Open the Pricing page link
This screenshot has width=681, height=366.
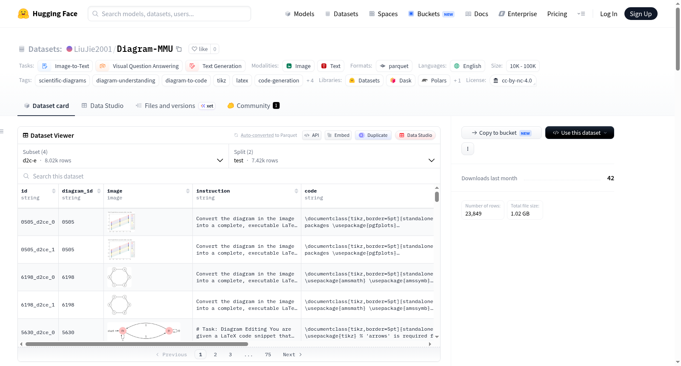557,14
